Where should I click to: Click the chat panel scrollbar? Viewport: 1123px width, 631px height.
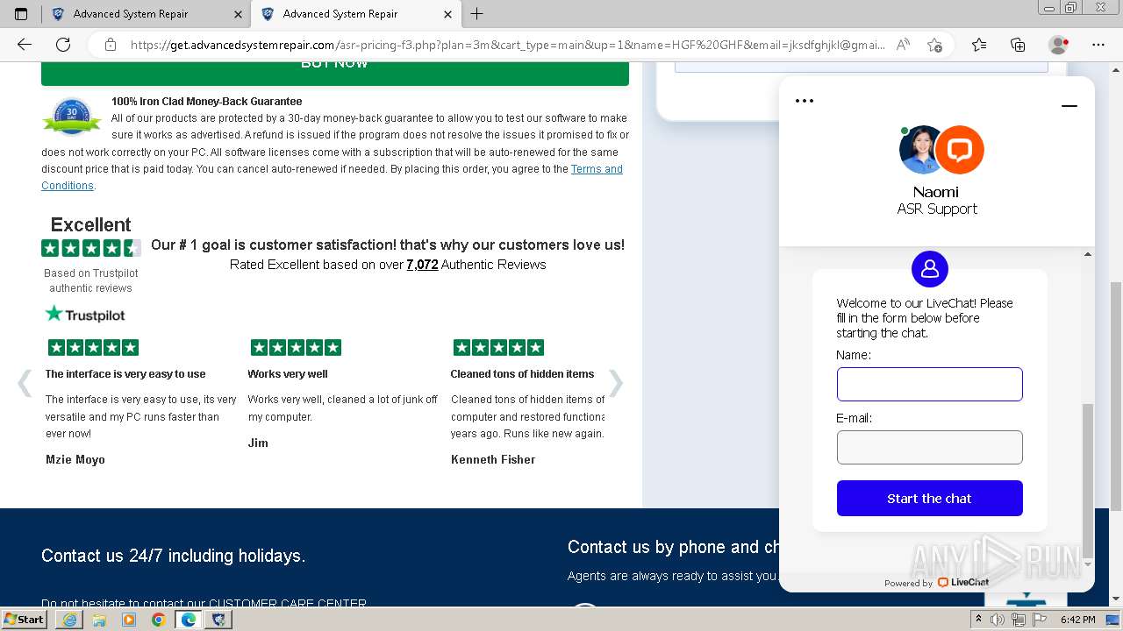coord(1088,480)
